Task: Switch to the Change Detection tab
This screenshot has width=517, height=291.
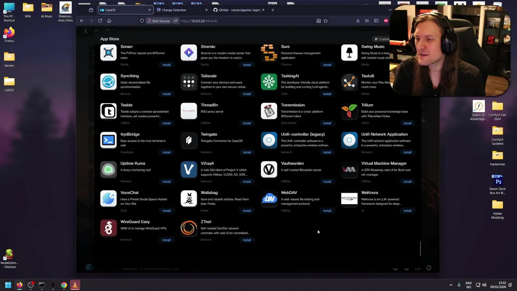Action: pos(182,10)
